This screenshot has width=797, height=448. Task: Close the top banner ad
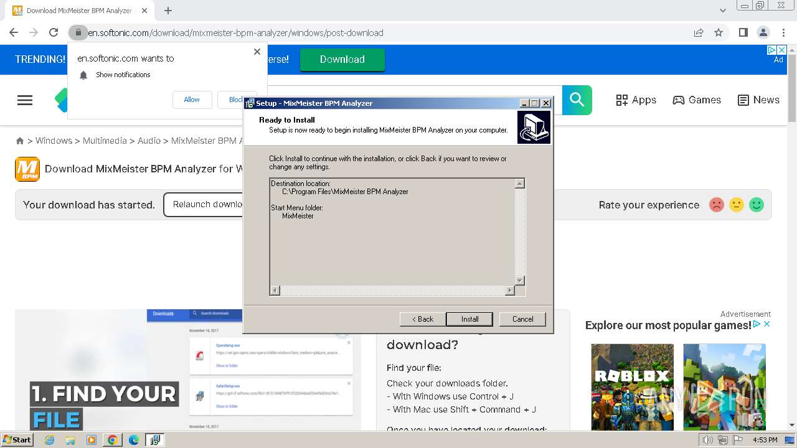point(782,50)
